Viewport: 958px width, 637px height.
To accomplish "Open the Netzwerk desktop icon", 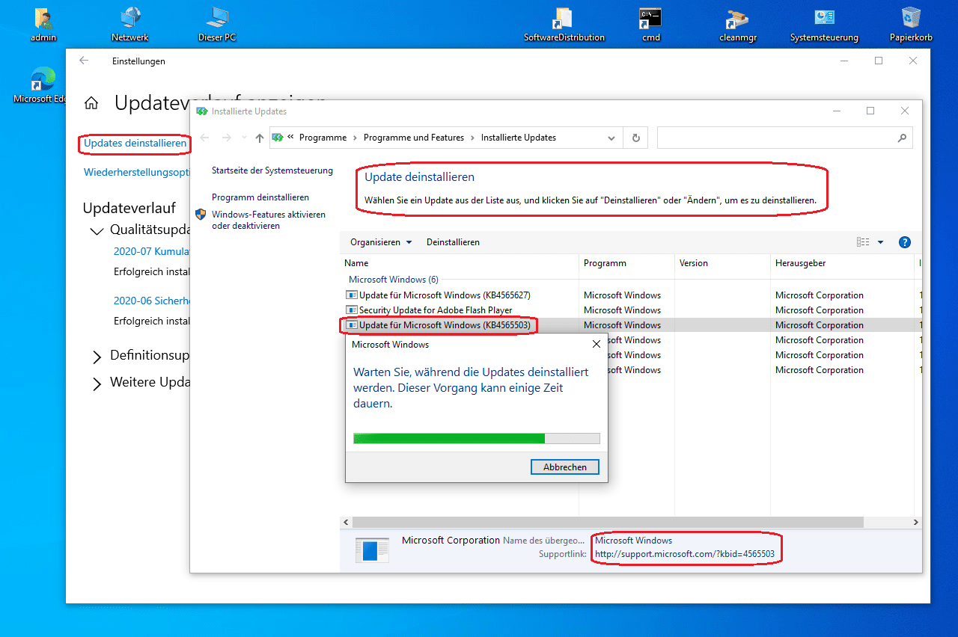I will coord(130,25).
